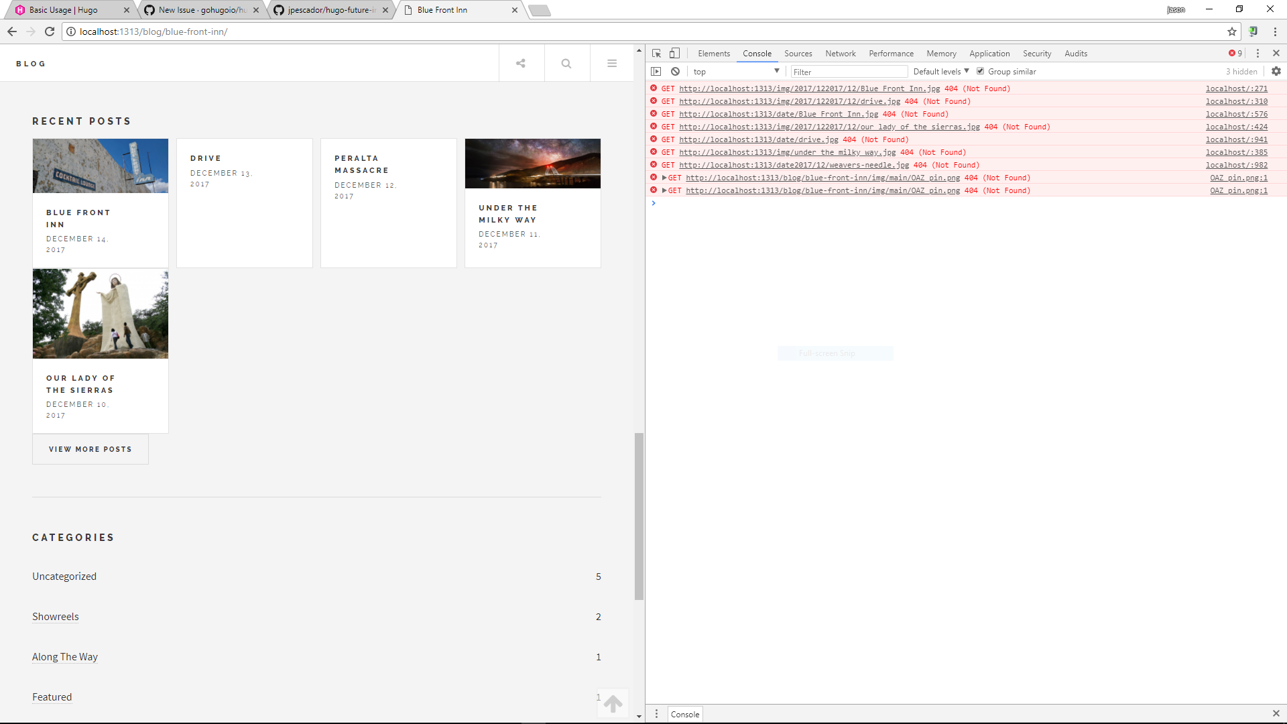The image size is (1287, 724).
Task: Expand the OAZ_pin.png 404 error entry
Action: (664, 178)
